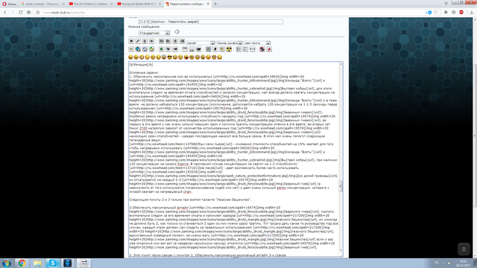Click the textarea scroll up arrow
This screenshot has width=477, height=268.
341,64
